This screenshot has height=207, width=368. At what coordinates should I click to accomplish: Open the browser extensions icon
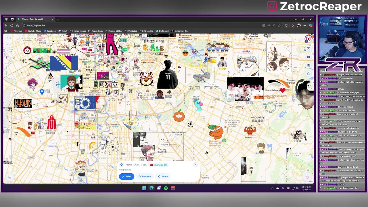tap(286, 25)
